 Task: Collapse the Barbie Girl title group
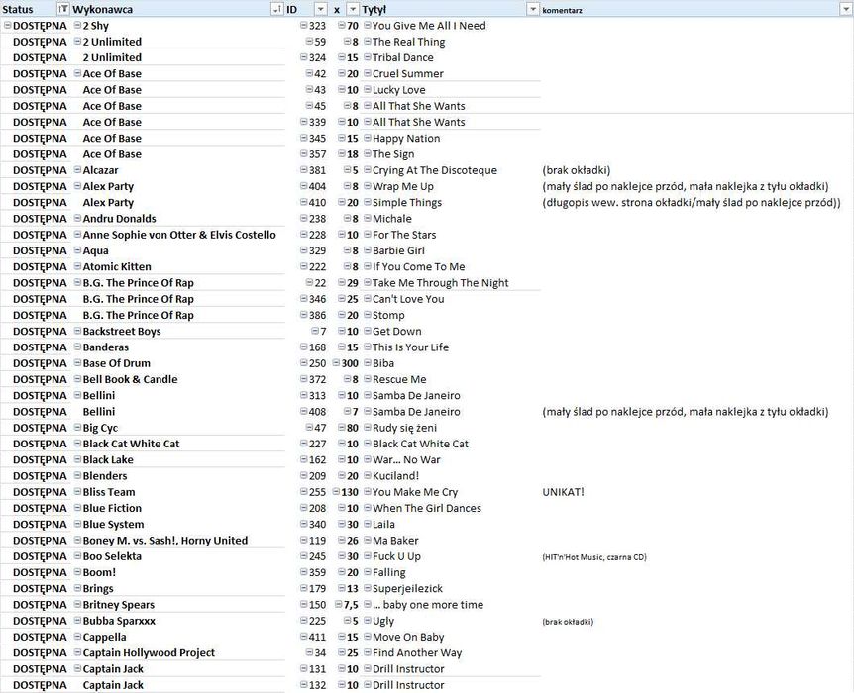pos(368,250)
